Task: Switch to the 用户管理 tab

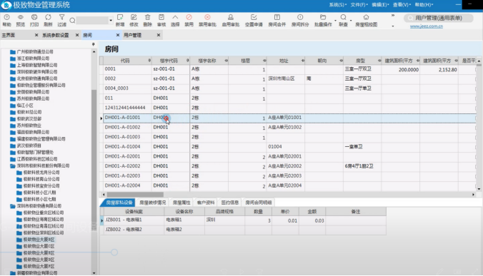Action: [132, 35]
